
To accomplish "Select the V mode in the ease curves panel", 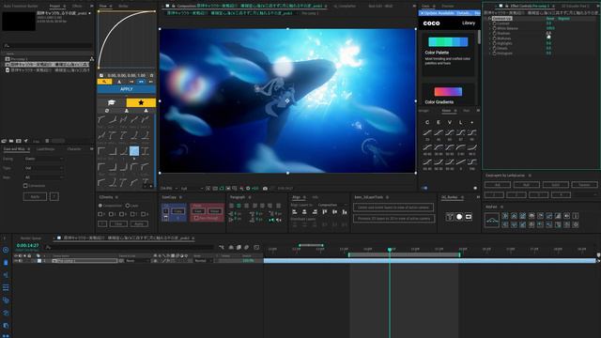I will (x=450, y=122).
